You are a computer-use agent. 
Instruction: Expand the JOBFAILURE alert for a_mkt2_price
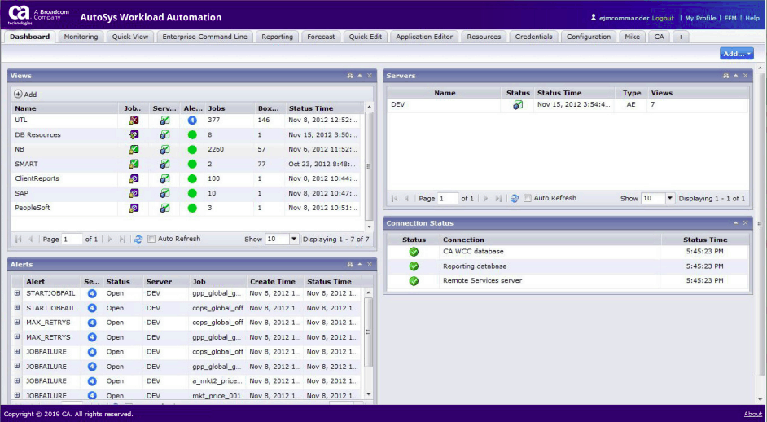tap(16, 380)
